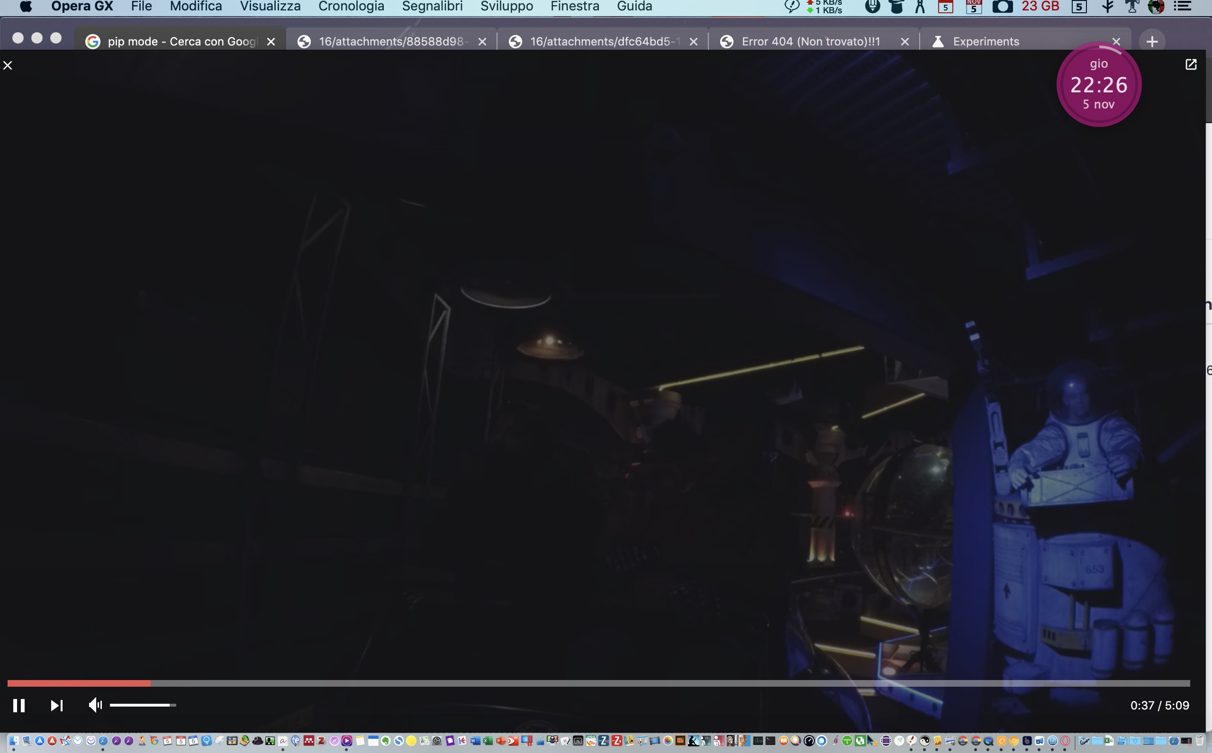Open the Opera GX application menu
Image resolution: width=1212 pixels, height=753 pixels.
click(x=82, y=6)
